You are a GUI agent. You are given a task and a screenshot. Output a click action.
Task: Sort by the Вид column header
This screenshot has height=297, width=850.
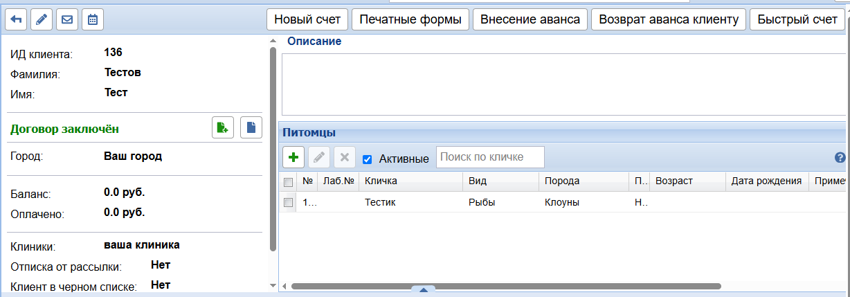point(500,181)
